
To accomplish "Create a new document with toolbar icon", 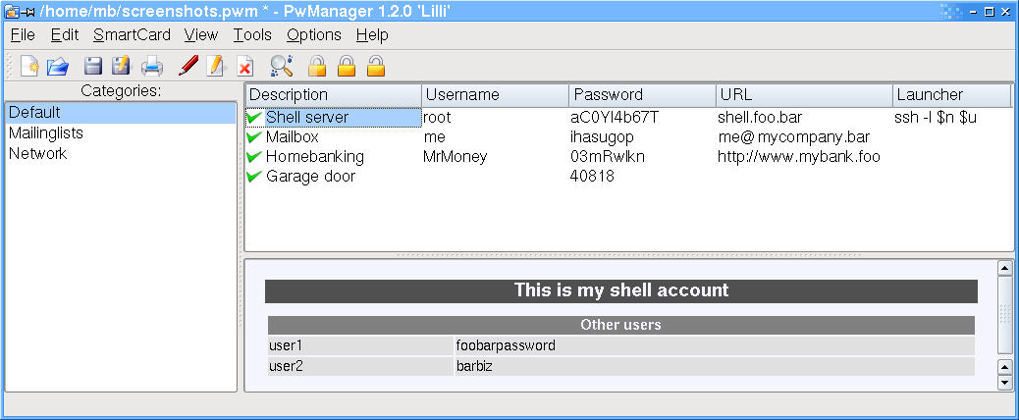I will pos(29,66).
